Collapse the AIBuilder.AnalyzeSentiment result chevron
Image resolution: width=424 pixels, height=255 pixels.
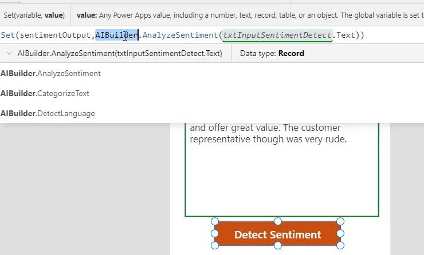coord(9,53)
